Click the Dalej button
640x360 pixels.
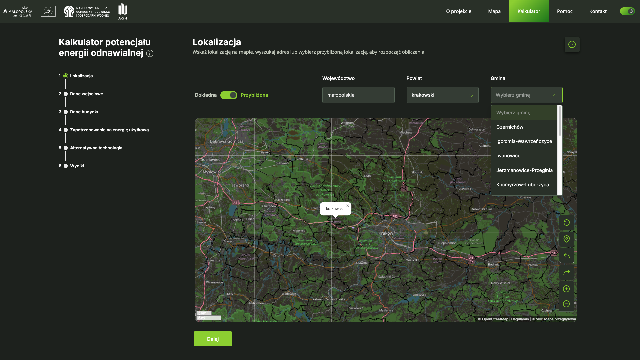213,339
